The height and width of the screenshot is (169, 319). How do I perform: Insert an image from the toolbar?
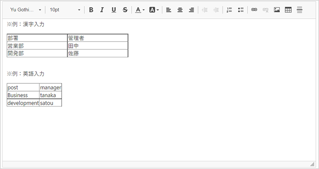277,10
